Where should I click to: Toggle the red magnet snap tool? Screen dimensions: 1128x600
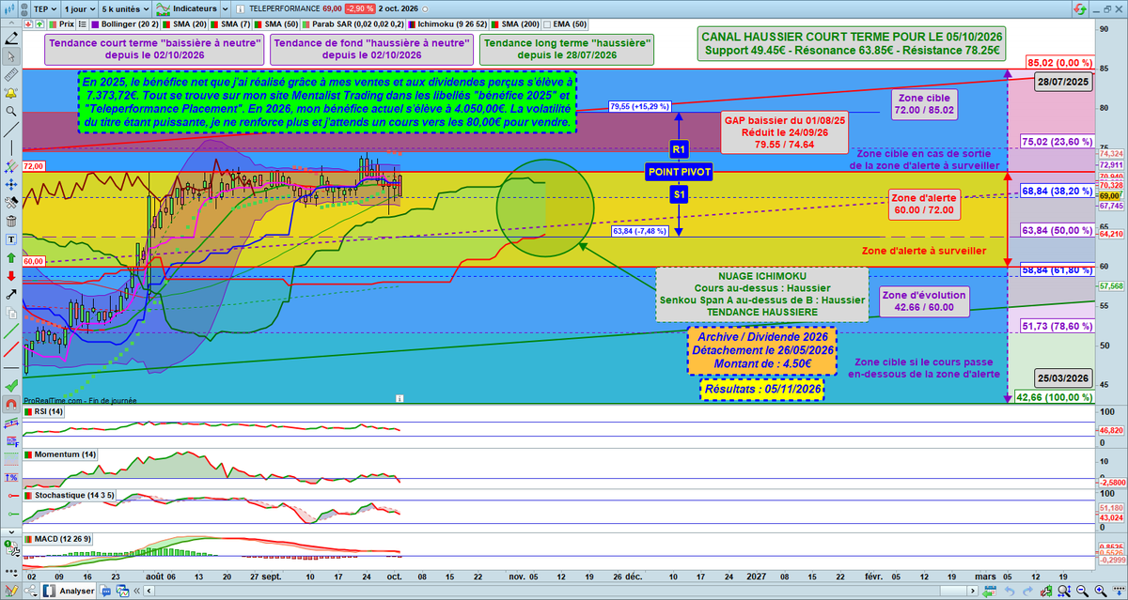(11, 403)
